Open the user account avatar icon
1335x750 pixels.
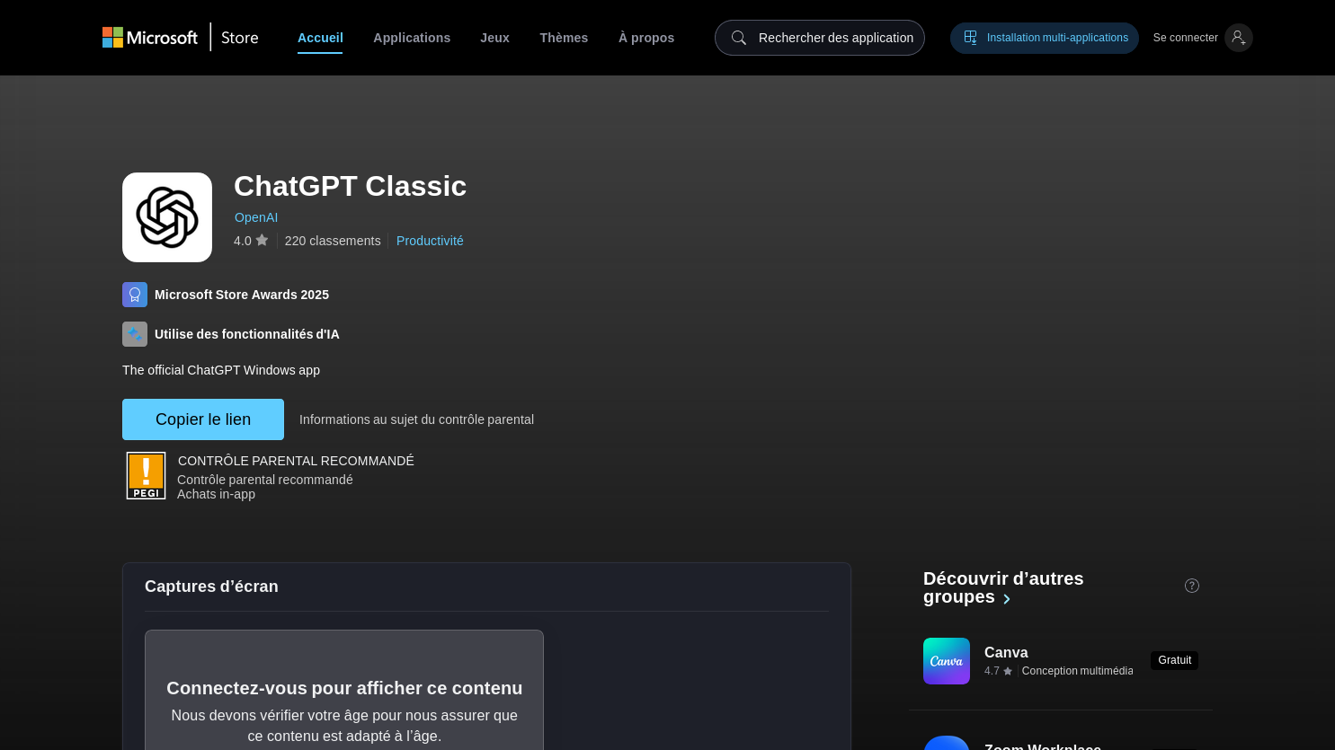click(x=1239, y=38)
